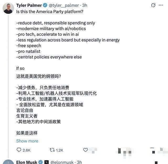Click the 3h timestamp on Elon's reply
168x164 pixels.
click(79, 162)
